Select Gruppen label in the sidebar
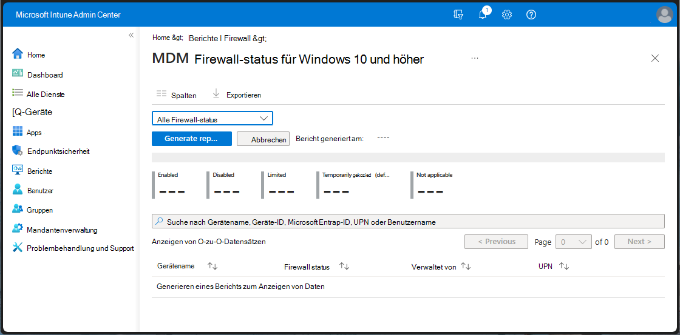 (39, 210)
